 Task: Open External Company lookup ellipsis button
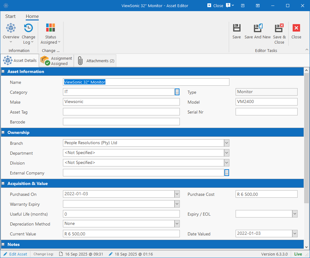tap(227, 173)
